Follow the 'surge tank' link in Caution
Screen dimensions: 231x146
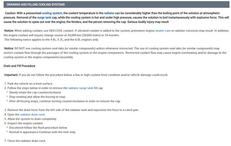point(45,17)
